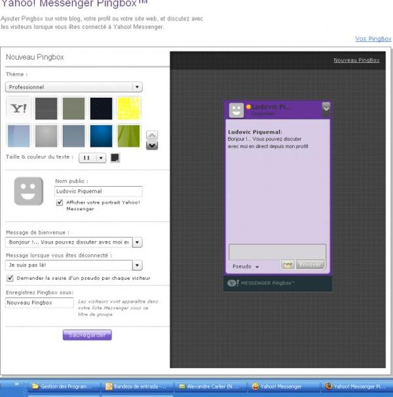
Task: Select the green leaf theme swatch
Action: click(129, 136)
